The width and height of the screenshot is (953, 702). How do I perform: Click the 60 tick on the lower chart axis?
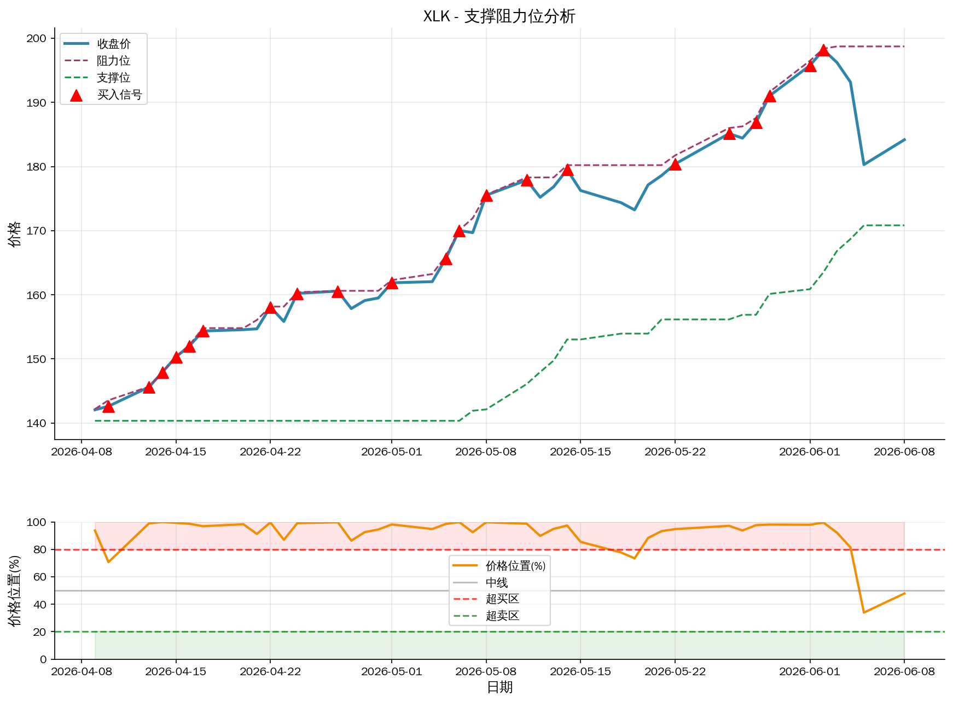pos(41,577)
